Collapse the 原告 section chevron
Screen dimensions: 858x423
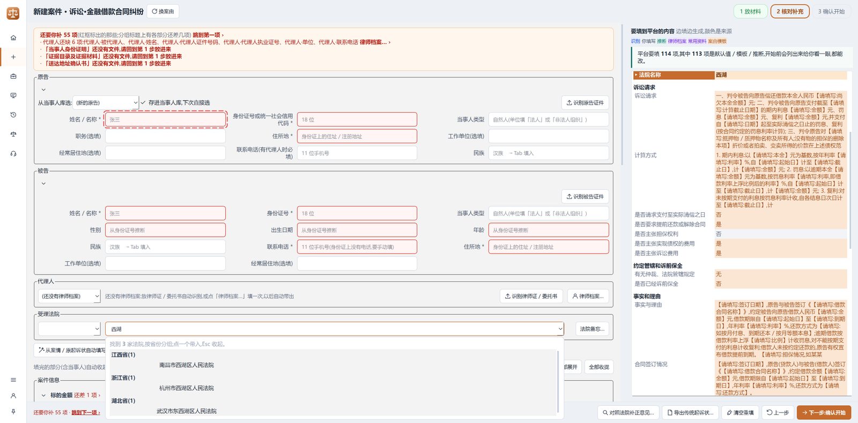click(43, 90)
